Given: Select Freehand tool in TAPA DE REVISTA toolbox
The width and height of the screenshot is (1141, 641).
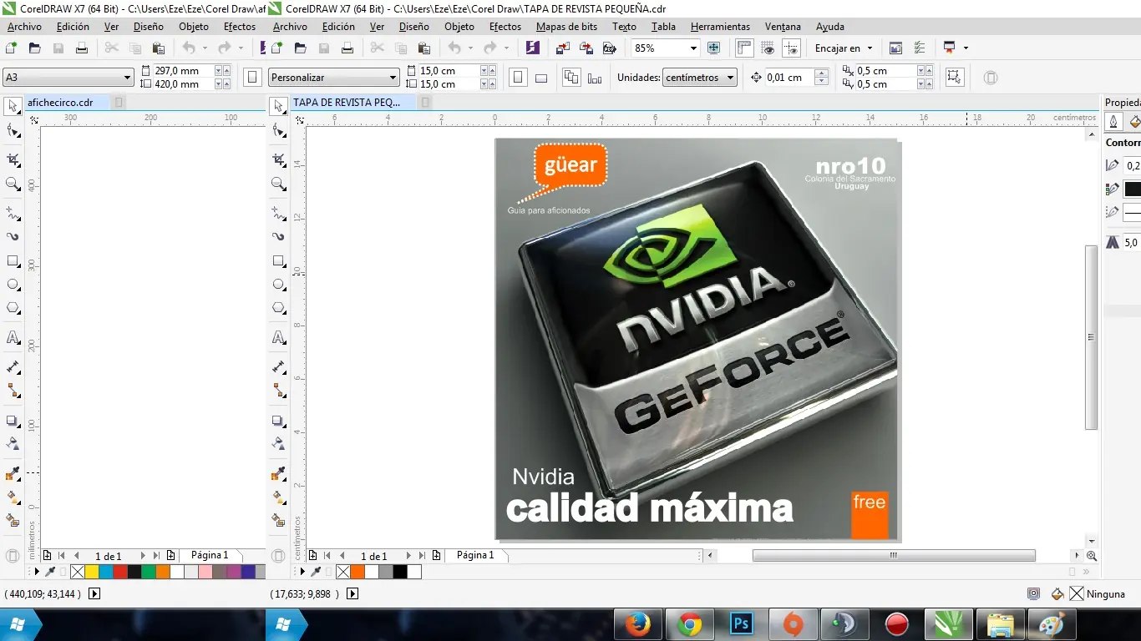Looking at the screenshot, I should tap(279, 214).
